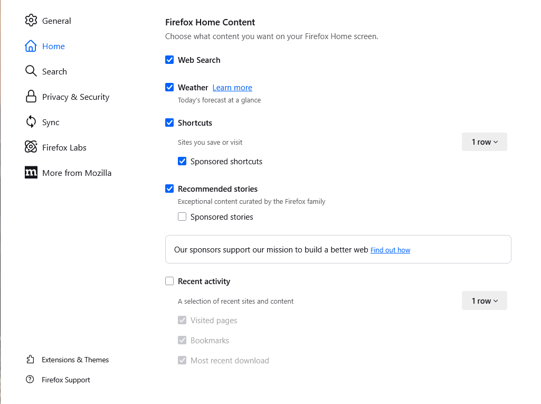This screenshot has width=541, height=404.
Task: Click the Sync refresh icon
Action: click(31, 122)
